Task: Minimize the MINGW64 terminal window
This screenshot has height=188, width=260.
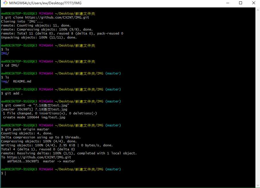Action: click(x=228, y=3)
